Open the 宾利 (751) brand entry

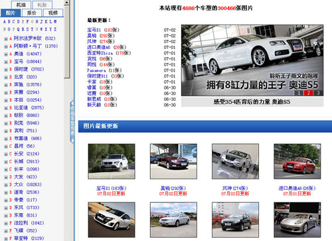(25, 131)
